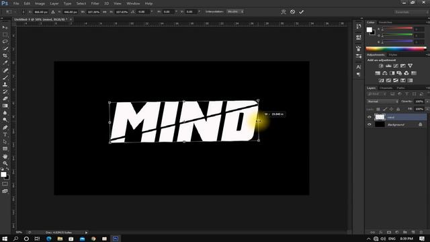Select the Gradient tool
This screenshot has height=242, width=430.
click(5, 106)
